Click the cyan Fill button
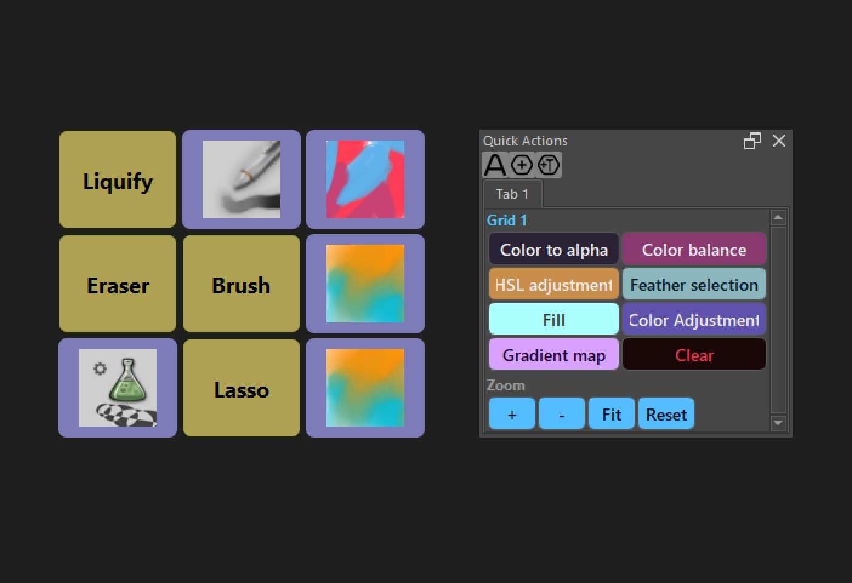This screenshot has width=852, height=583. click(554, 319)
